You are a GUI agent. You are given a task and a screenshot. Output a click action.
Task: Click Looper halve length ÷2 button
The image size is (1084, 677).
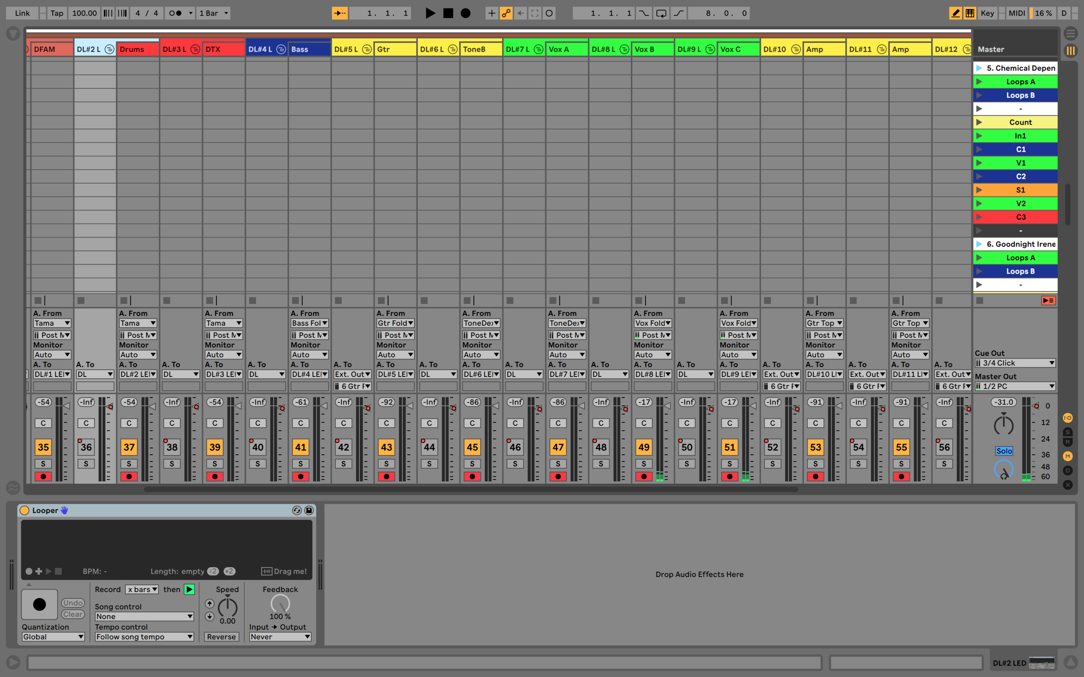(x=213, y=571)
